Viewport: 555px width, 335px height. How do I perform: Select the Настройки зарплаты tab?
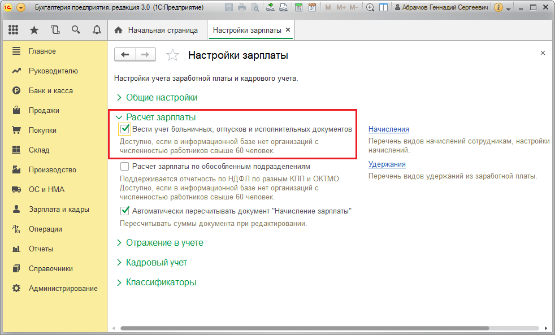(247, 31)
